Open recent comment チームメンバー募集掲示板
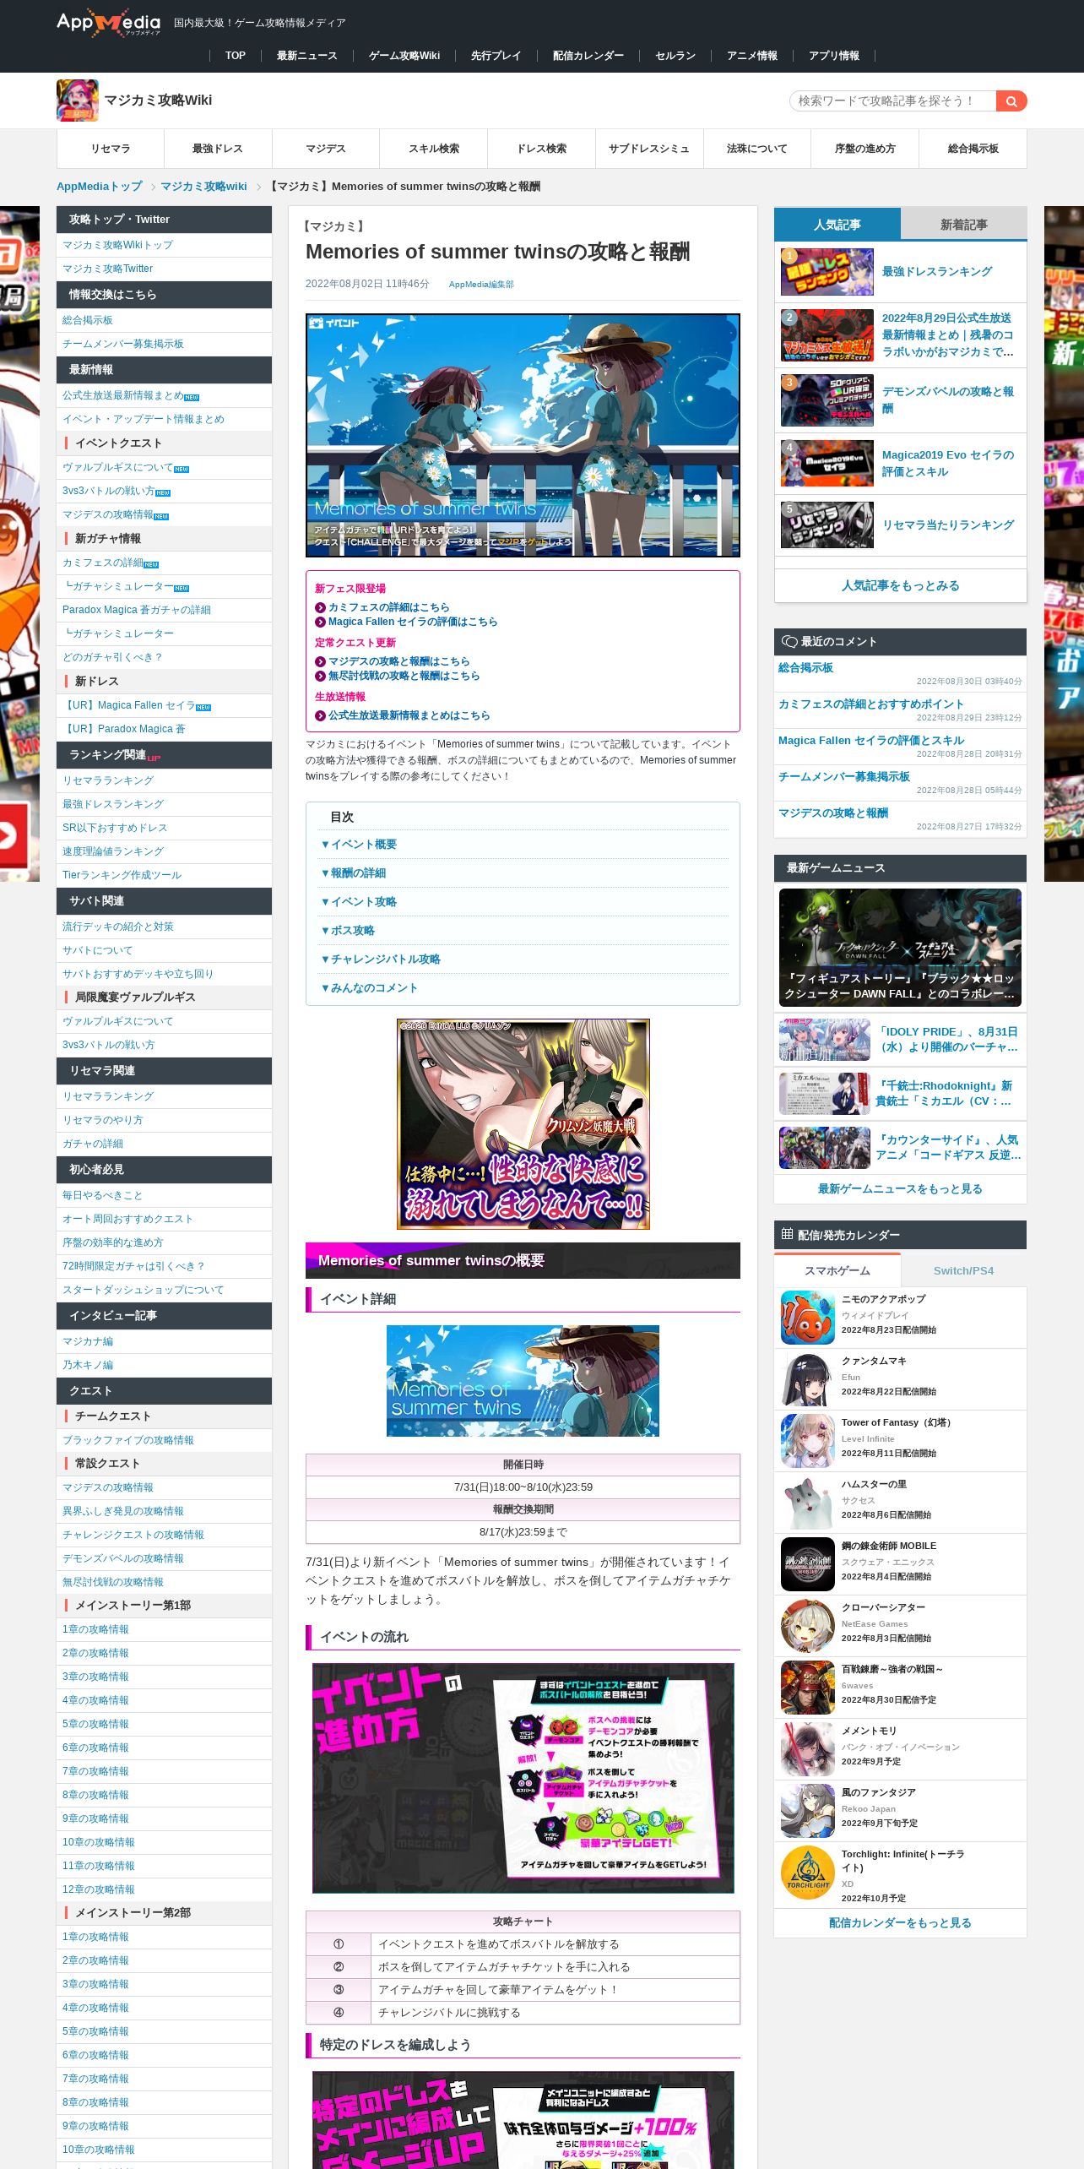 (x=844, y=776)
